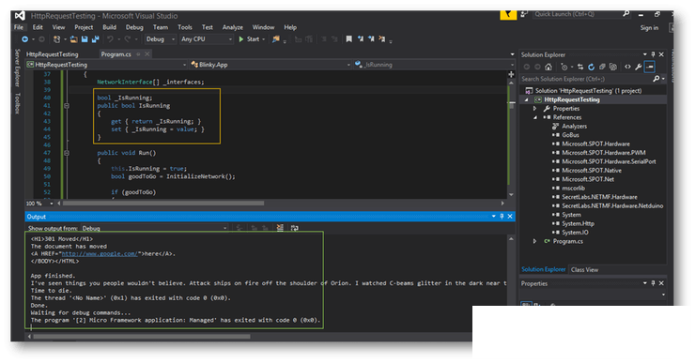Click the Open File toolbar icon
695x363 pixels.
coord(73,39)
